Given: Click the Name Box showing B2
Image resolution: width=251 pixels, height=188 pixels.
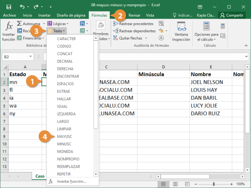Looking at the screenshot, I should point(18,57).
